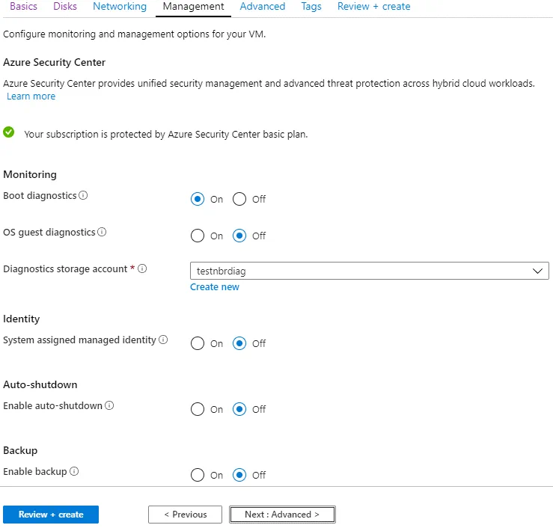Click info icon next to OS guest diagnostics
Screen dimensions: 553x528
tap(102, 233)
